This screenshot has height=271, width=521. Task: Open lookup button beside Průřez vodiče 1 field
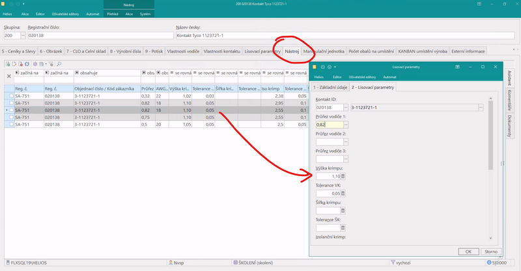click(x=346, y=124)
